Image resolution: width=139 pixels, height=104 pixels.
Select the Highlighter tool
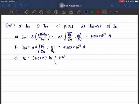[x=34, y=12]
